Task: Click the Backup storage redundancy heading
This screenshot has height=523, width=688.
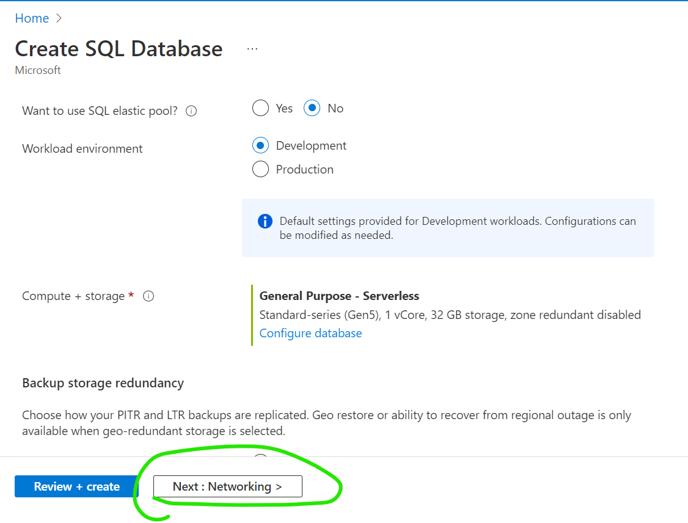Action: [103, 383]
